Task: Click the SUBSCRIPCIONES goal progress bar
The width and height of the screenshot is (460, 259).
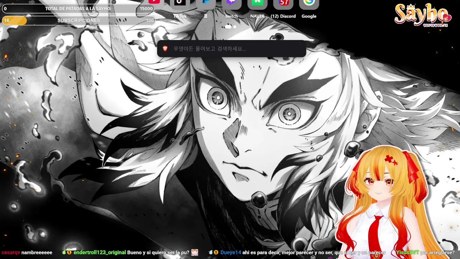Action: [78, 21]
